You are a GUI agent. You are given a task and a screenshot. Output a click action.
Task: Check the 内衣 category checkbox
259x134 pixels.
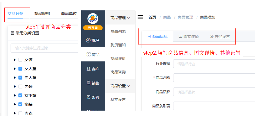(20, 113)
